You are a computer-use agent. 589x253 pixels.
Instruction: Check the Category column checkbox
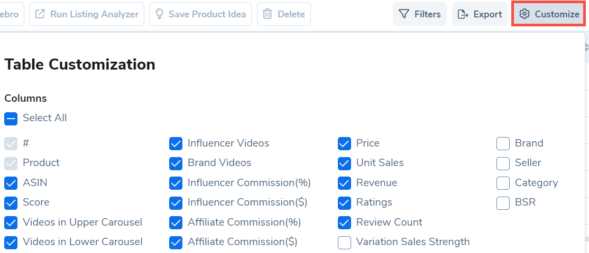tap(503, 183)
